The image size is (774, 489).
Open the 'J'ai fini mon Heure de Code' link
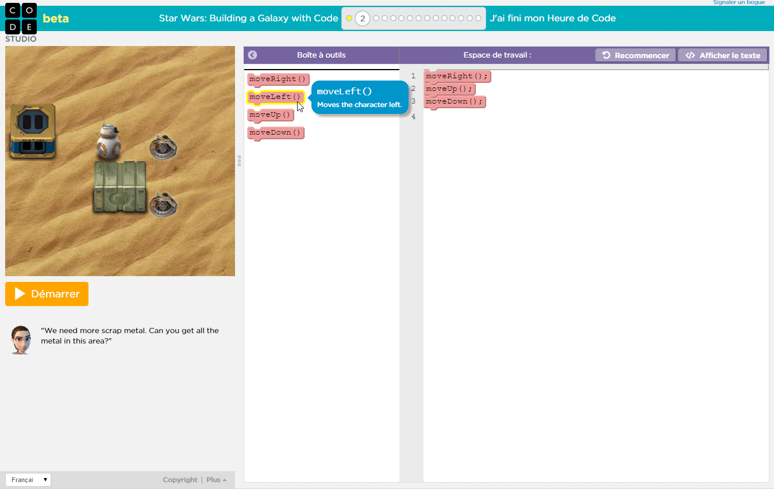(553, 18)
